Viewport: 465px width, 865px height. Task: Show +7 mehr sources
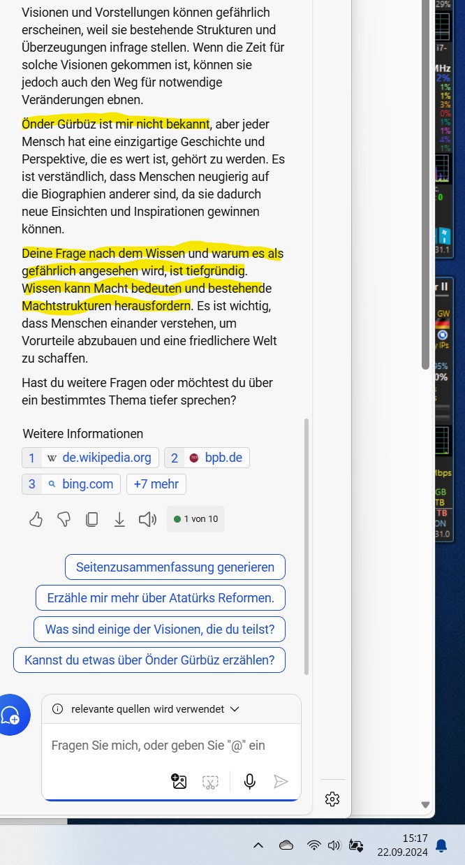(156, 484)
